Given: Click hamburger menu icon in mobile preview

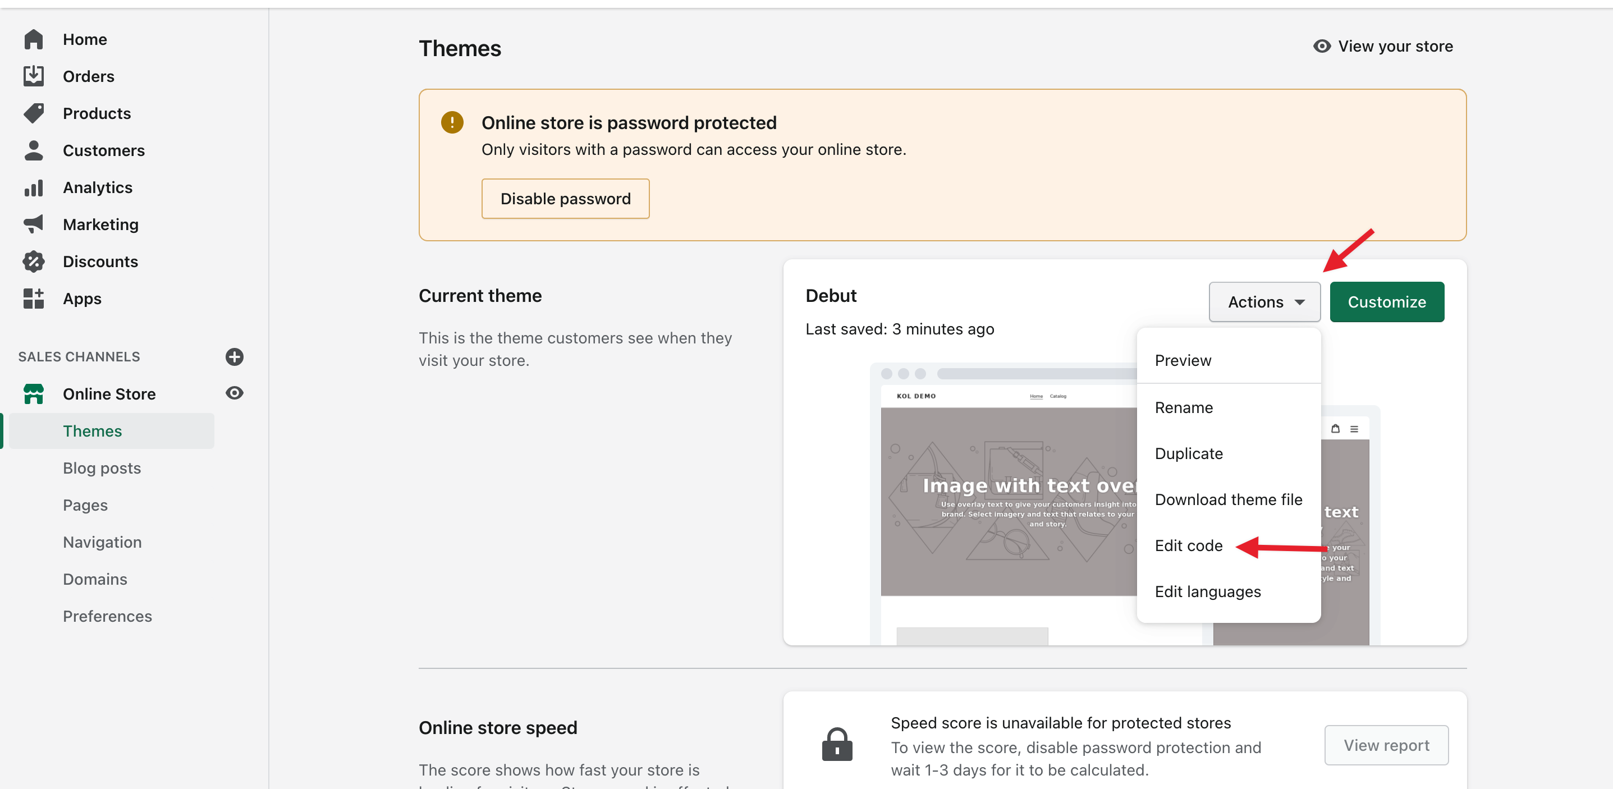Looking at the screenshot, I should 1354,429.
